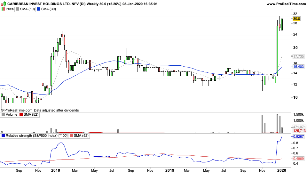Click the 0.4969 relative strength average tag
The height and width of the screenshot is (173, 307).
298,159
